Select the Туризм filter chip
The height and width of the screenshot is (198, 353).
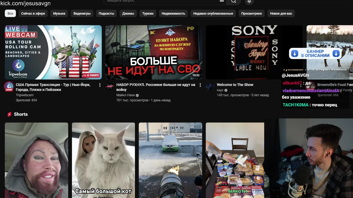coord(148,13)
